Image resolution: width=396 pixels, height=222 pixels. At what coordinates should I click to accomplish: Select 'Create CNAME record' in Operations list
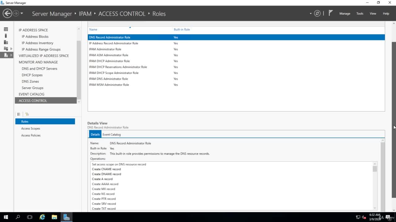click(x=106, y=169)
